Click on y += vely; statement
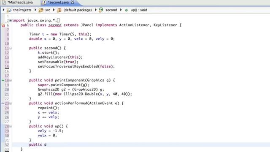 click(x=49, y=117)
